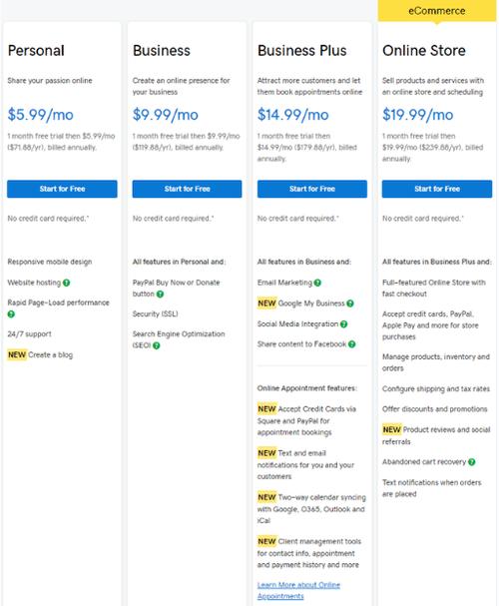Click the yellow eCommerce tab label
499x606 pixels.
437,11
